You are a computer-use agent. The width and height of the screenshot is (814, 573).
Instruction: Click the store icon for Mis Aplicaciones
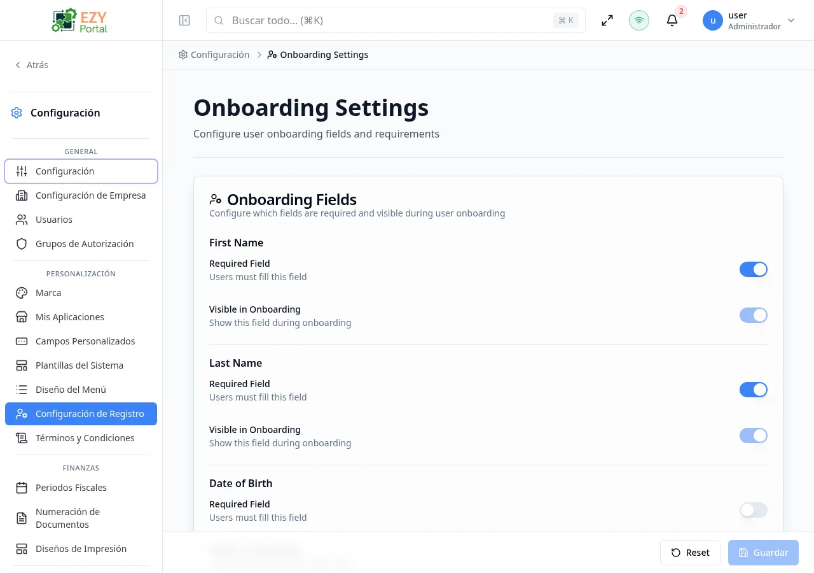[22, 317]
